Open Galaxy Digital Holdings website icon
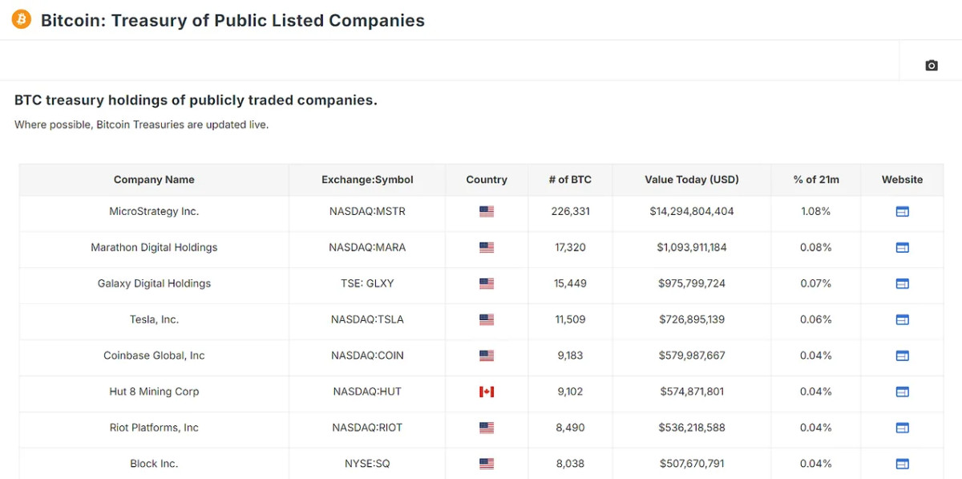Viewport: 962px width, 479px height. [x=902, y=283]
